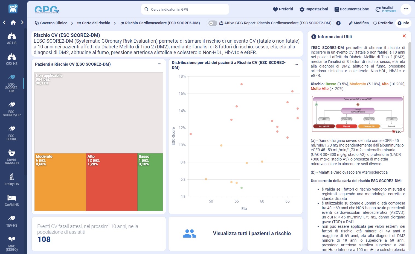The image size is (415, 254).
Task: Open Impostazioni in top menu
Action: (x=314, y=9)
